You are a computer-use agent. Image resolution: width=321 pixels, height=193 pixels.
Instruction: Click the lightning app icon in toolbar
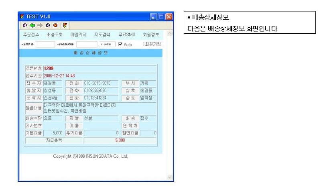pyautogui.click(x=65, y=25)
